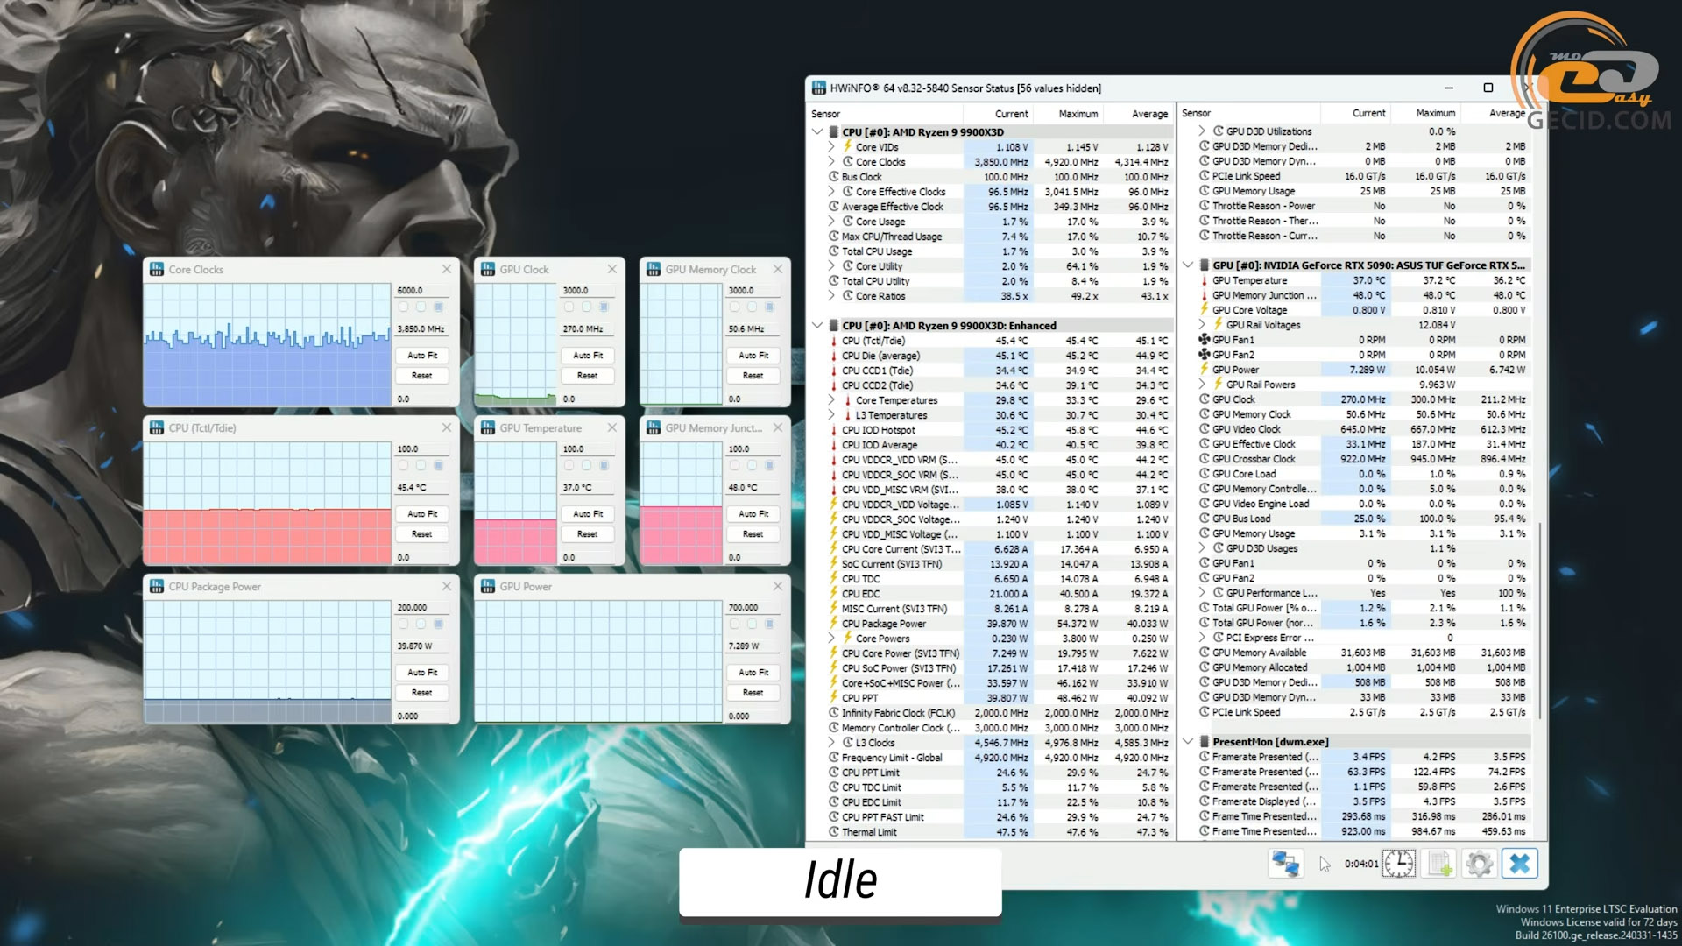Click the GPU Power lightning bolt icon
This screenshot has width=1682, height=946.
(1205, 370)
